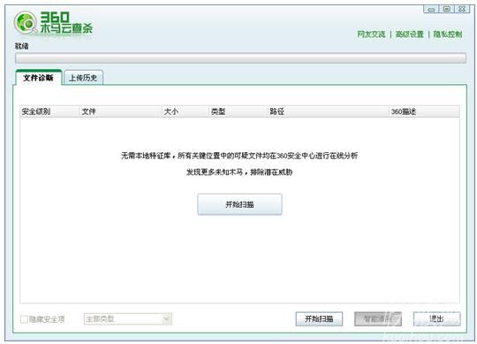
Task: Sort by the 文件 column header
Action: click(120, 111)
